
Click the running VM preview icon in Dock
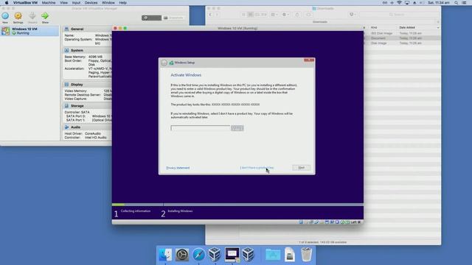(232, 255)
